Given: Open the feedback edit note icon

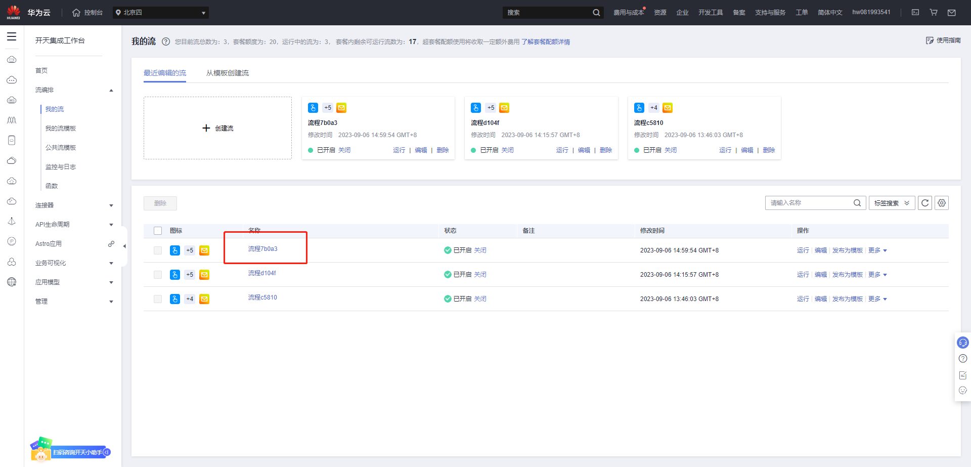Looking at the screenshot, I should 963,375.
